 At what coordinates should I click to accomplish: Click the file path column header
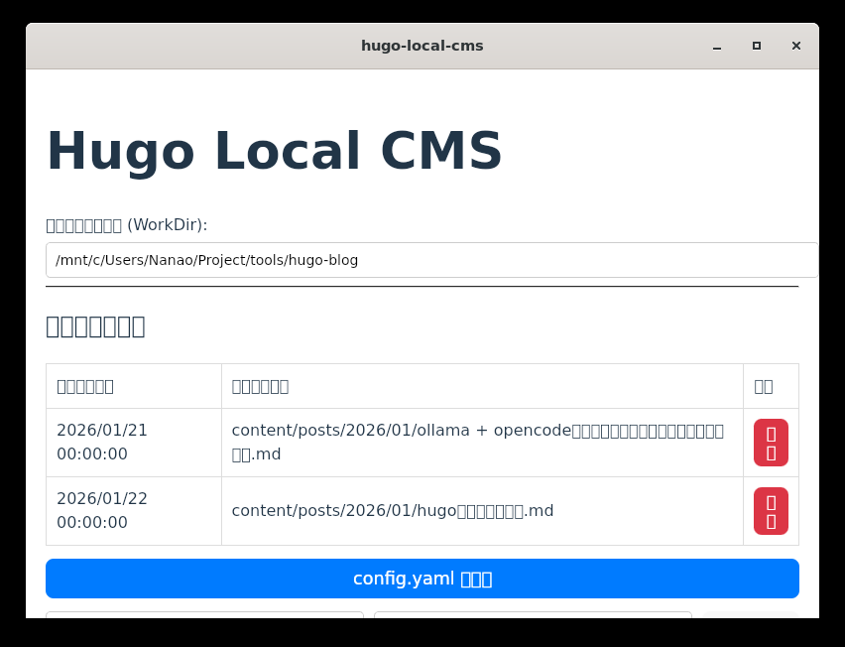coord(260,386)
